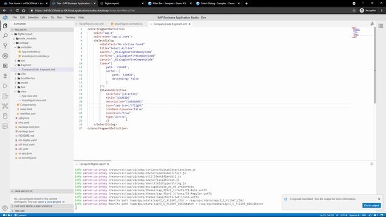Click the database icon in activity bar
This screenshot has width=386, height=217.
coord(5,116)
